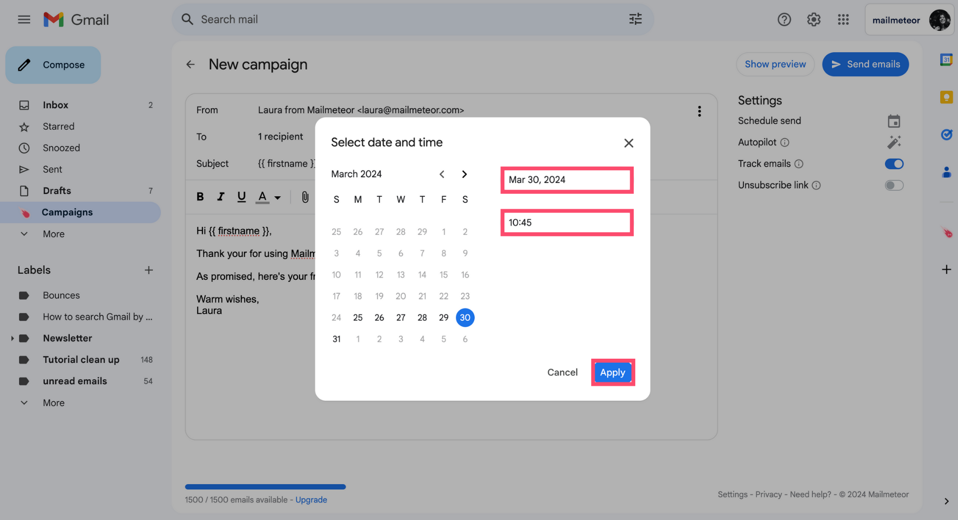Click the time field 10:45
The height and width of the screenshot is (520, 958).
click(x=567, y=223)
